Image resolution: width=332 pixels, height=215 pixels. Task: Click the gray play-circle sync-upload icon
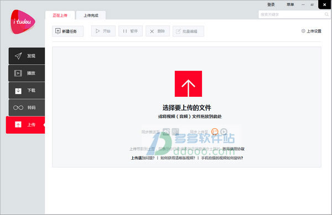click(224, 132)
